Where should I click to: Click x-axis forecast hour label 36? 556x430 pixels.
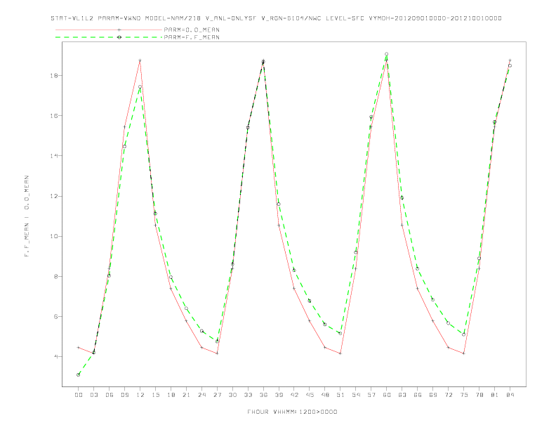click(263, 395)
